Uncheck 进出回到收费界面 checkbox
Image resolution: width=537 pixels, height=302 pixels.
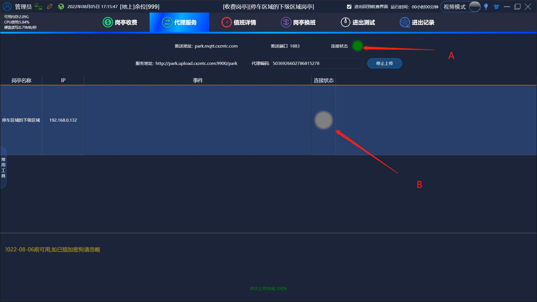pyautogui.click(x=349, y=7)
